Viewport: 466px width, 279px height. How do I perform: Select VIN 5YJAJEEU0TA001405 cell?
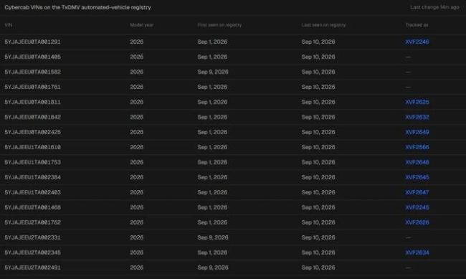click(33, 57)
